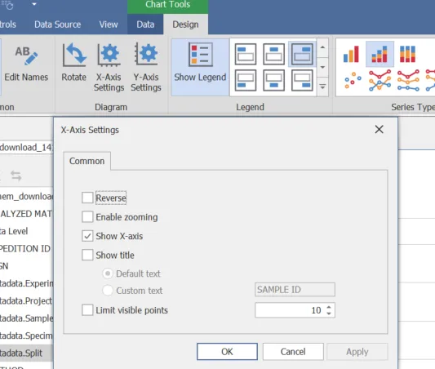Screen dimensions: 435x369
Task: Select bottom-center legend position layout
Action: point(274,81)
